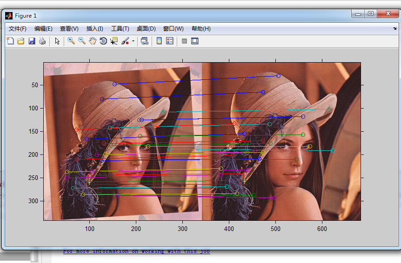
Task: Click the y-axis label 300
Action: [x=33, y=201]
